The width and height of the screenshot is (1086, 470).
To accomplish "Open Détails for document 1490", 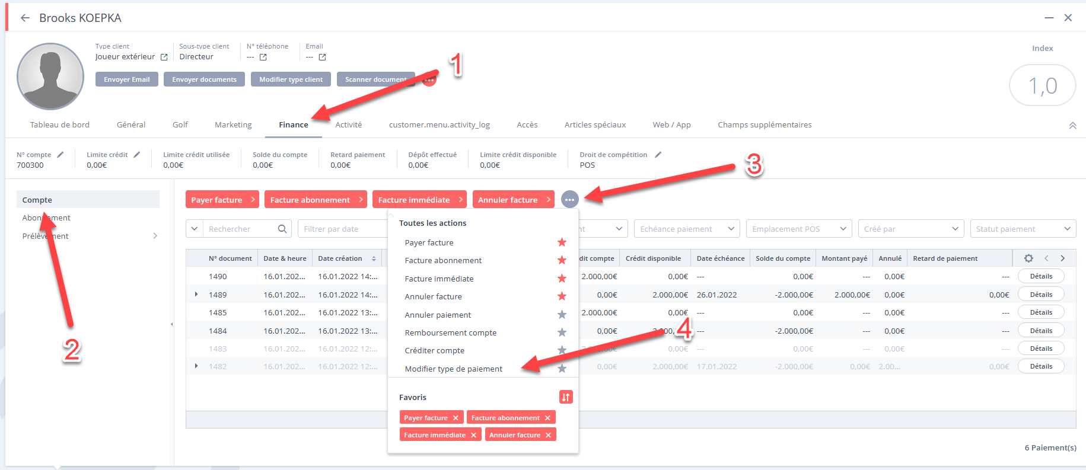I will coord(1041,276).
